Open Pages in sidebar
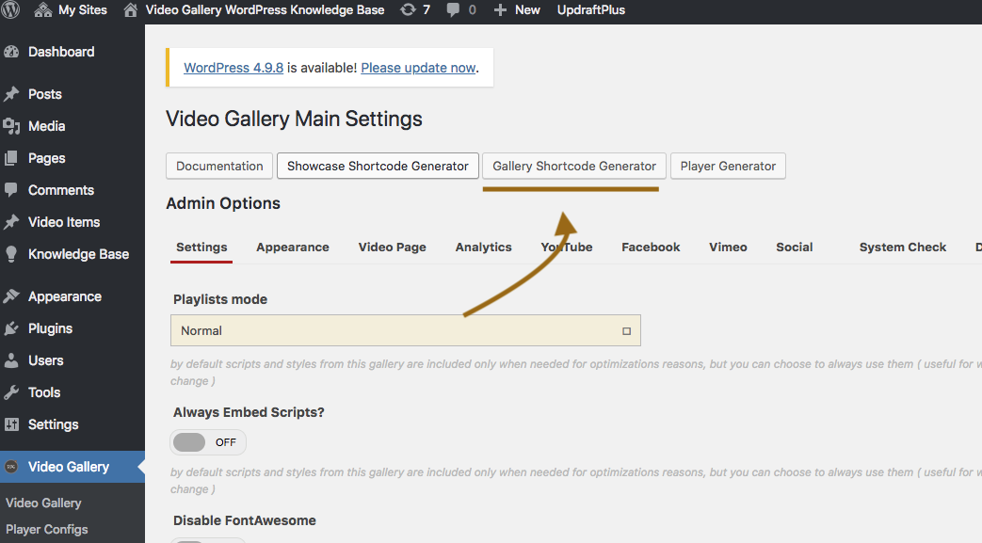This screenshot has width=982, height=543. (46, 158)
